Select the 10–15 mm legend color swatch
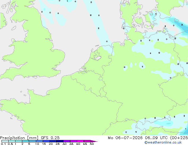 (39, 141)
